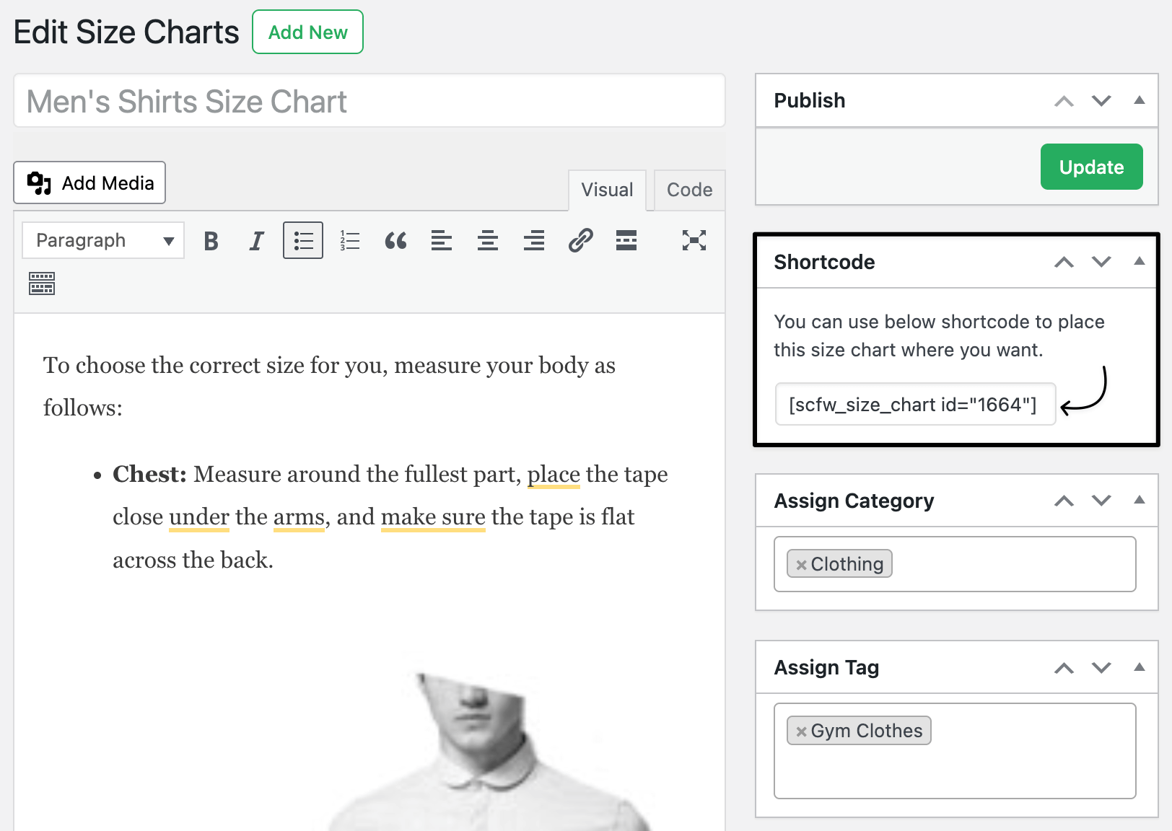
Task: Click the Update button
Action: [x=1091, y=167]
